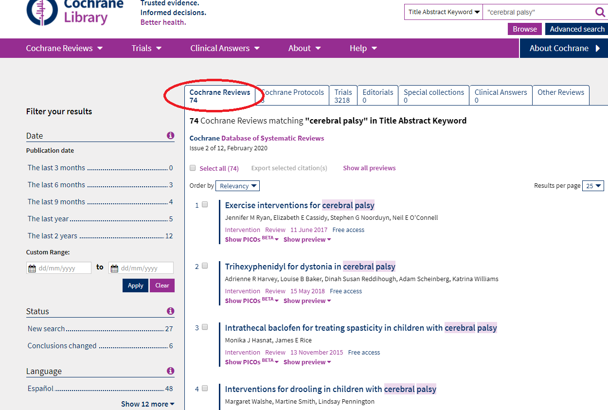Filter status by Conclusions changed
Image resolution: width=608 pixels, height=410 pixels.
pyautogui.click(x=100, y=346)
